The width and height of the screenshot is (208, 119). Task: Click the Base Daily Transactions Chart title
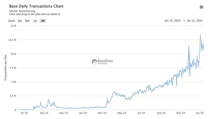[x=36, y=6]
